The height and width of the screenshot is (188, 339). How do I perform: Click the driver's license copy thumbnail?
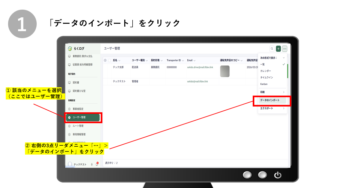click(x=225, y=71)
